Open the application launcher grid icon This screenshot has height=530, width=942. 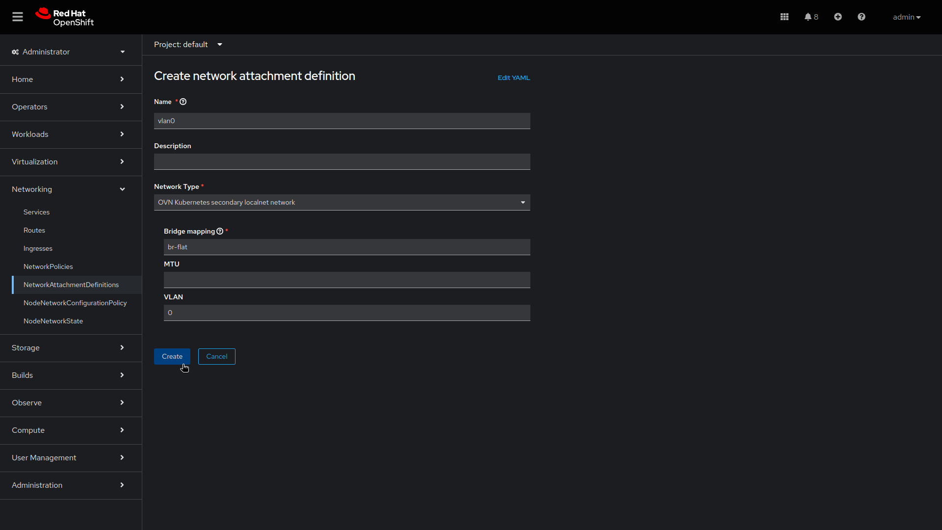point(784,16)
